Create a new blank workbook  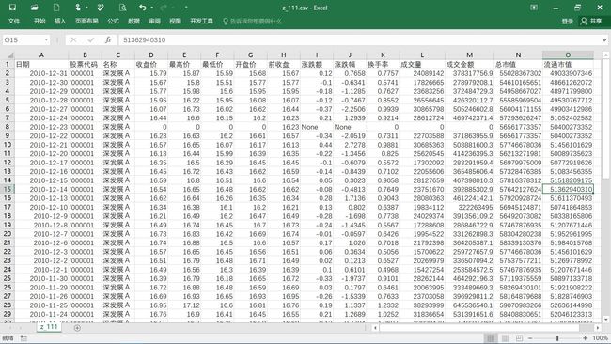click(x=56, y=8)
